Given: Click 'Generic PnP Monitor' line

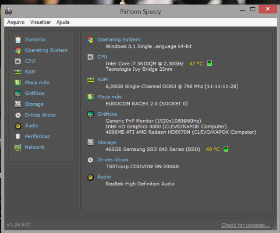Looking at the screenshot, I should [153, 121].
